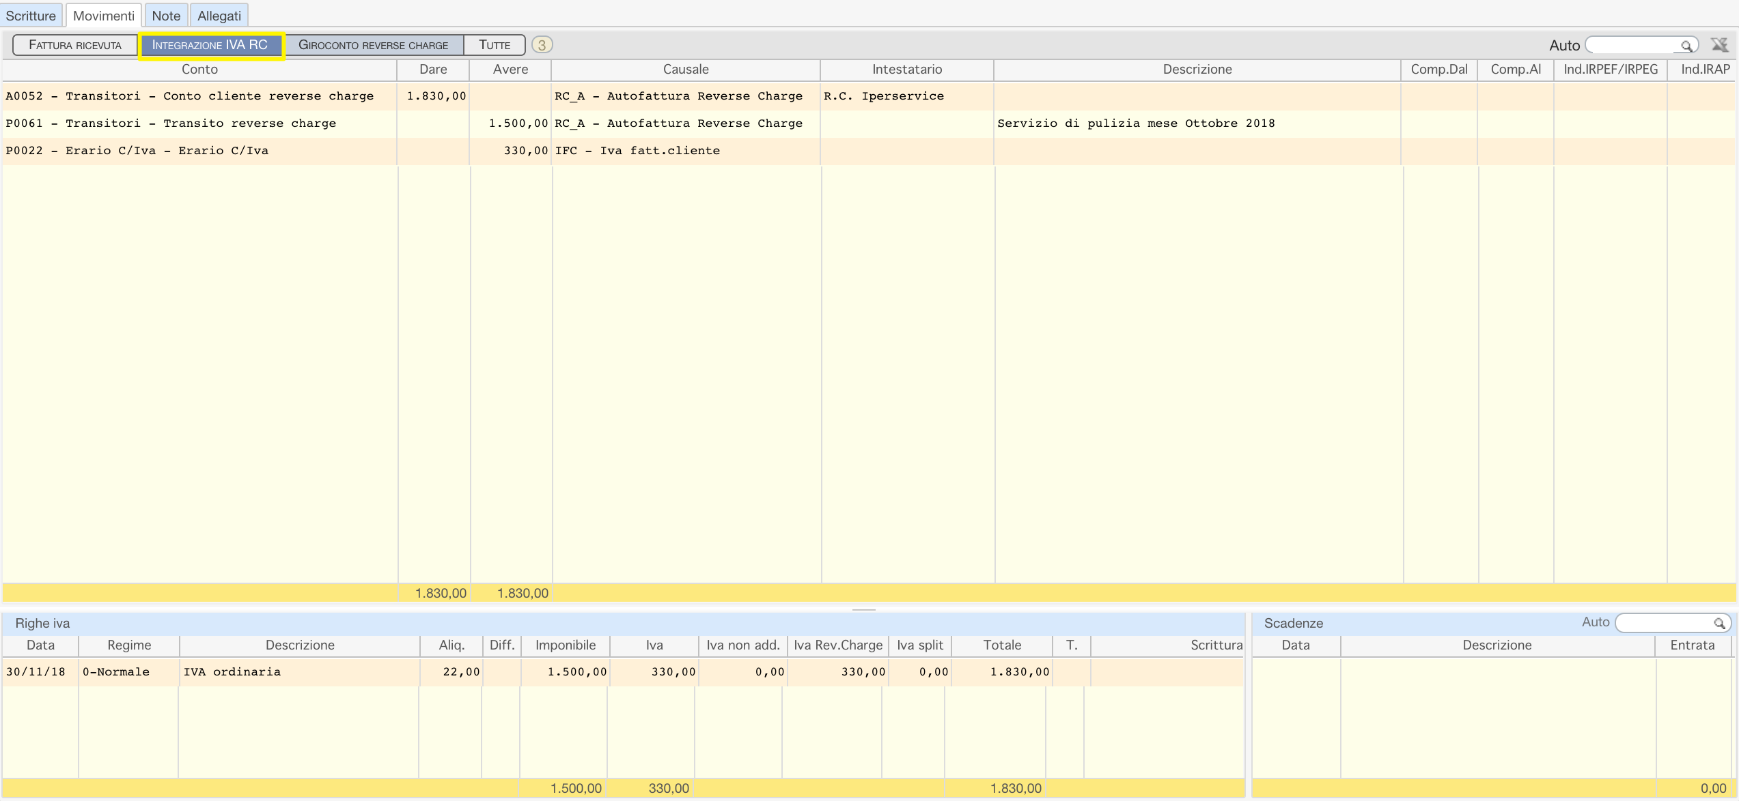Click Avere amount 330,00 in P0022 row

526,151
